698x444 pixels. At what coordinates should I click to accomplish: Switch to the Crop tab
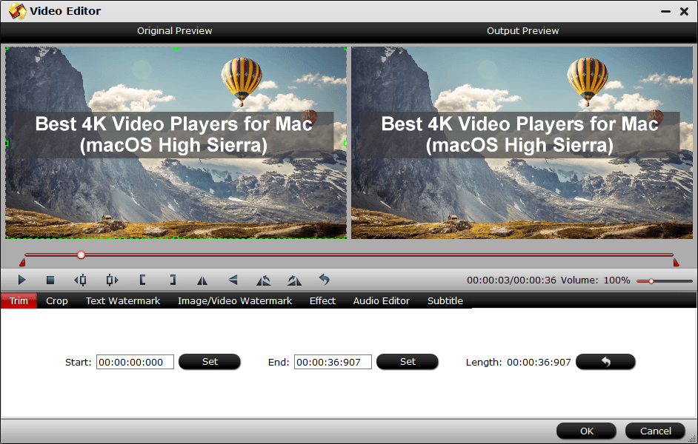57,301
